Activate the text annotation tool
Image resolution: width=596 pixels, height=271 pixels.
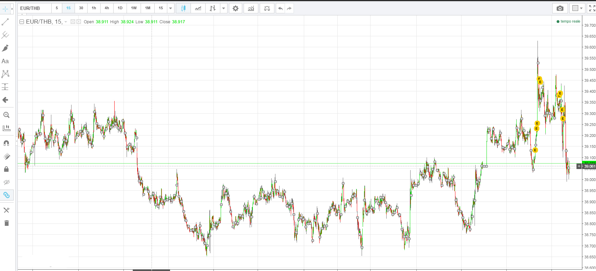pos(5,61)
